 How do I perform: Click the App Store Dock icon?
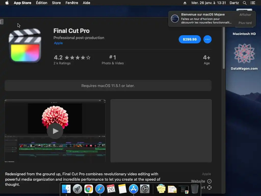click(x=134, y=189)
